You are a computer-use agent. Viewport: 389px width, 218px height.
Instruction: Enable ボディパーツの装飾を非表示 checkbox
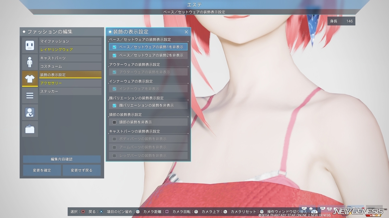(x=114, y=139)
